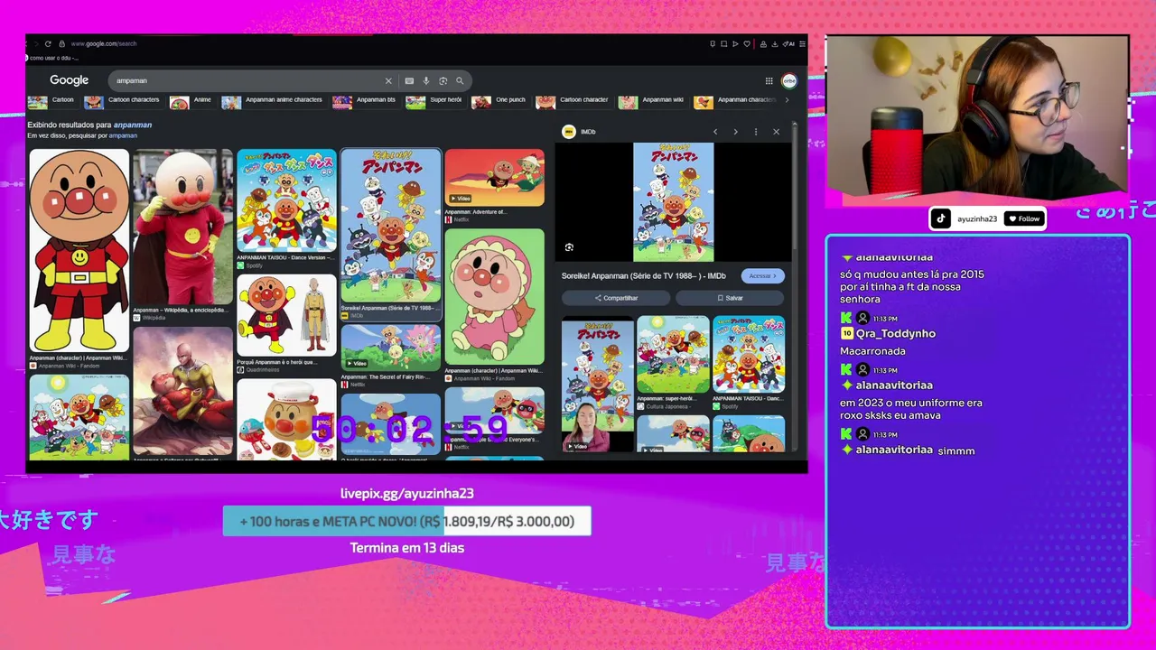
Task: Expand more filter chips with the arrow
Action: [787, 100]
